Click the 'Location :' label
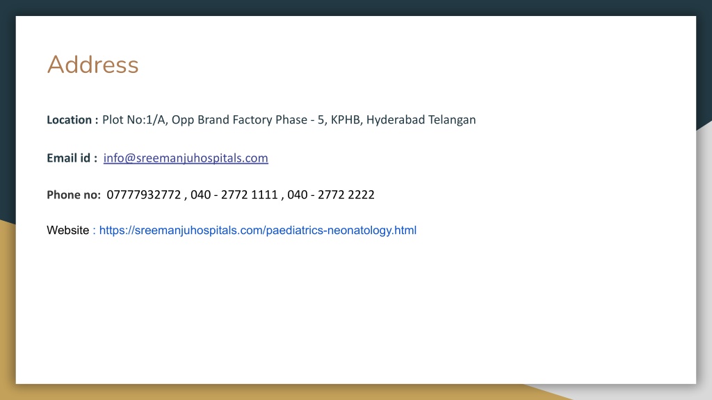This screenshot has width=712, height=400. [x=72, y=119]
